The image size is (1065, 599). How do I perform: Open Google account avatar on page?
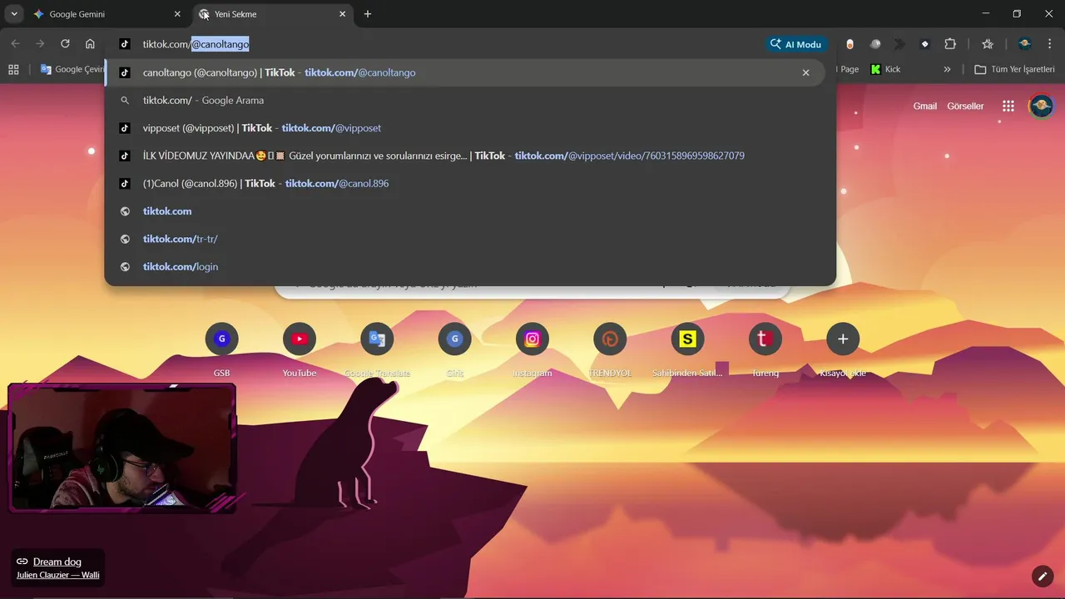[x=1041, y=106]
